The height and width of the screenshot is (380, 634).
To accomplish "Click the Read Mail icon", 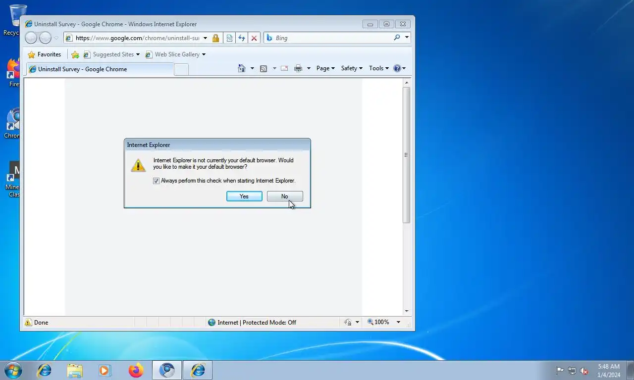I will (x=284, y=68).
